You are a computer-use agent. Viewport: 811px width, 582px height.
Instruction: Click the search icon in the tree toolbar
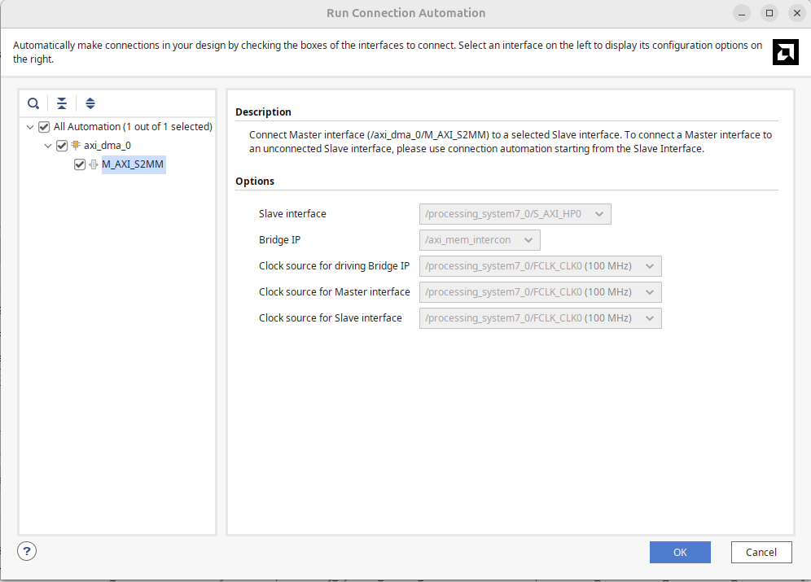point(33,103)
